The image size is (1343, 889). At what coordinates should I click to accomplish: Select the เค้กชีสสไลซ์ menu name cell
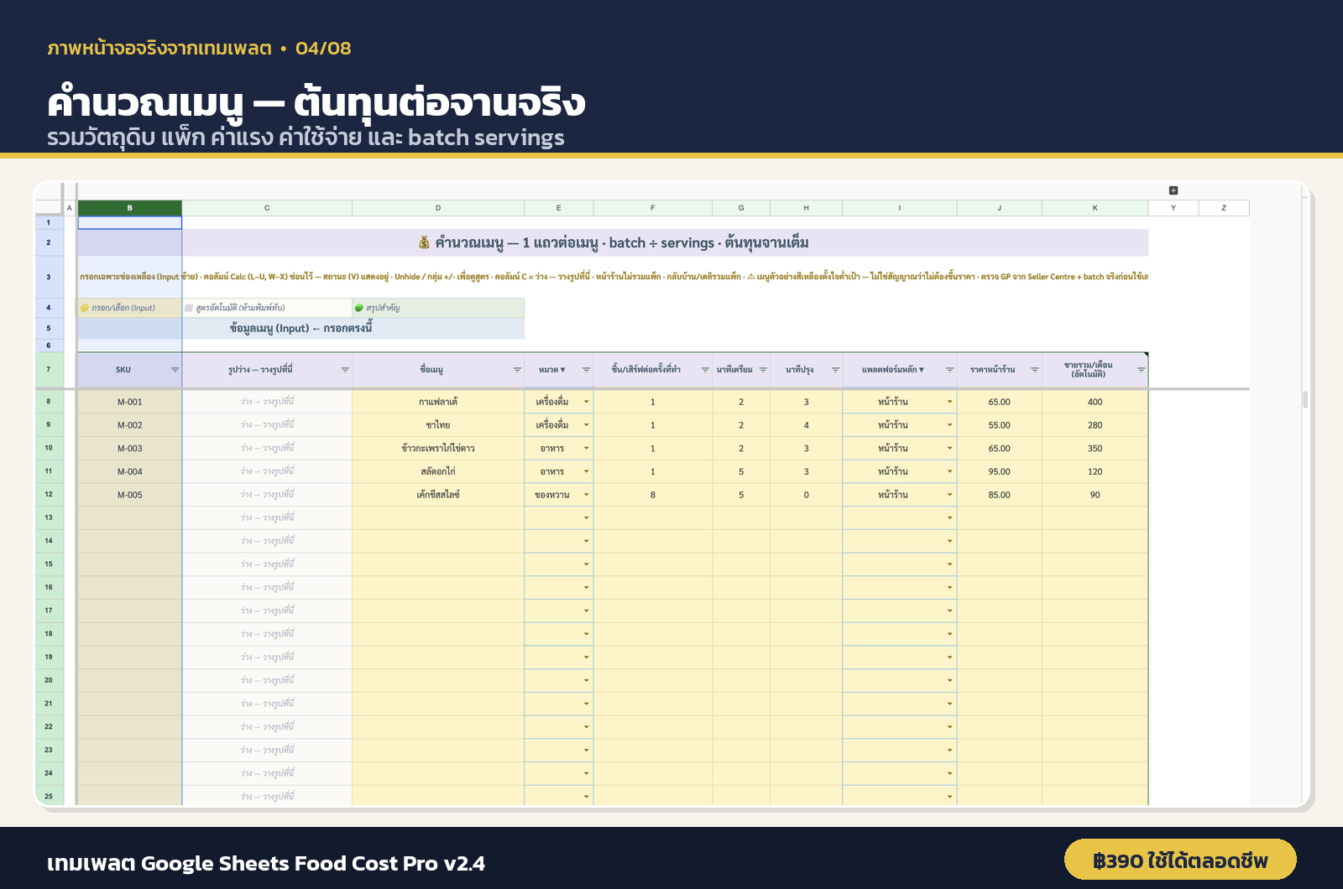438,495
